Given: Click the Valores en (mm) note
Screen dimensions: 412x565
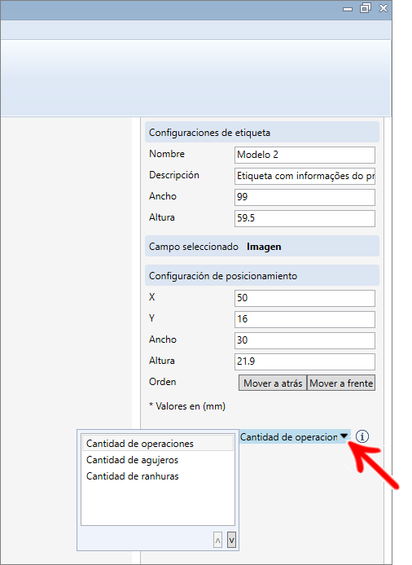Looking at the screenshot, I should point(187,406).
